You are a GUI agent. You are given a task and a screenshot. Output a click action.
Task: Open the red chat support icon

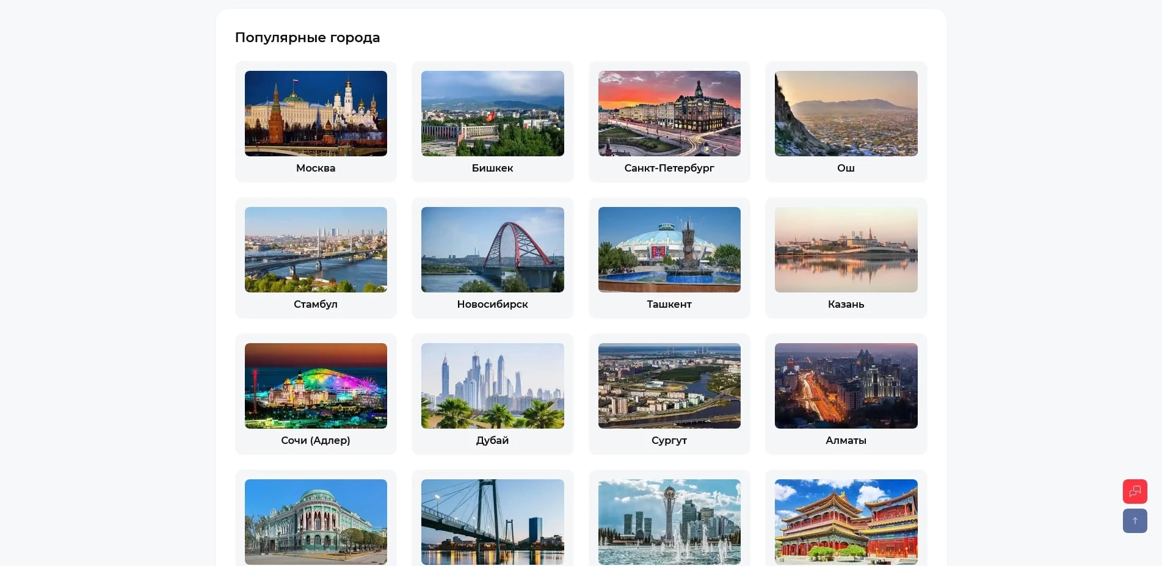[x=1135, y=492]
